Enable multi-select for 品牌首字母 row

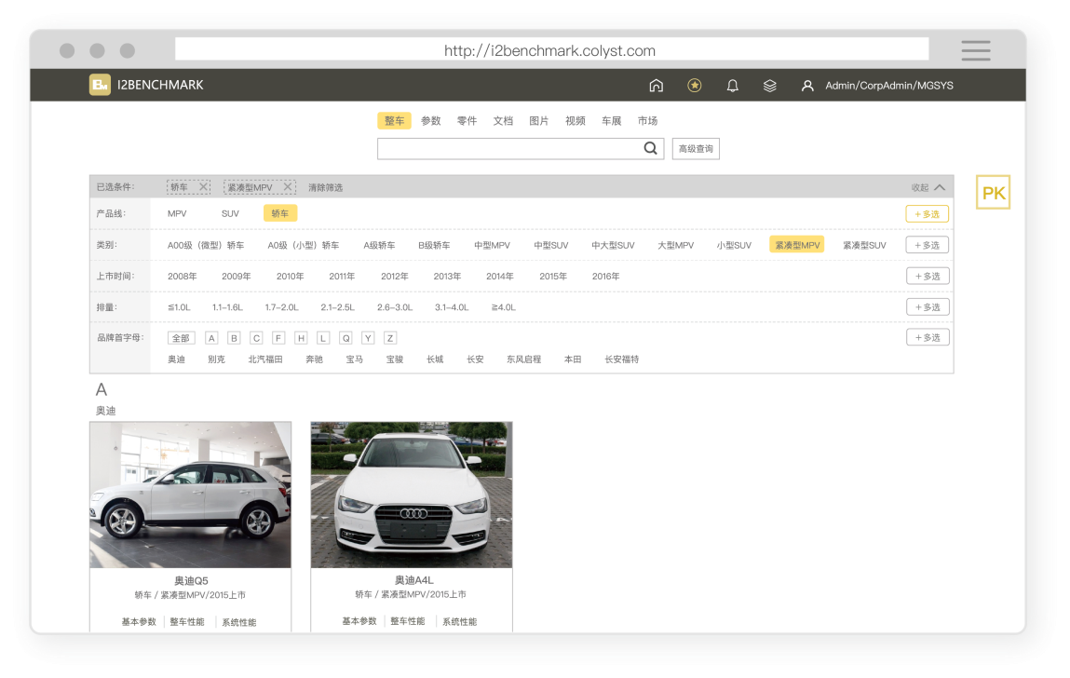pos(928,337)
